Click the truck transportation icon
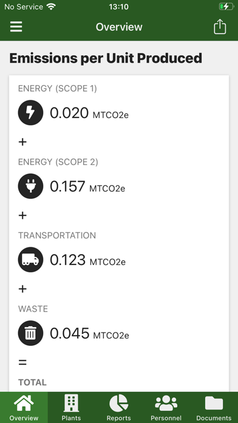 [30, 260]
